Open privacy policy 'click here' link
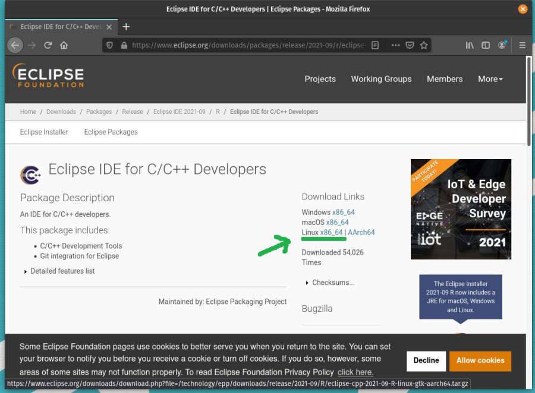The width and height of the screenshot is (535, 393). (355, 372)
